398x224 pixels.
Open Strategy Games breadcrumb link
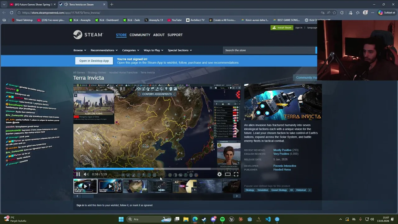tap(97, 72)
